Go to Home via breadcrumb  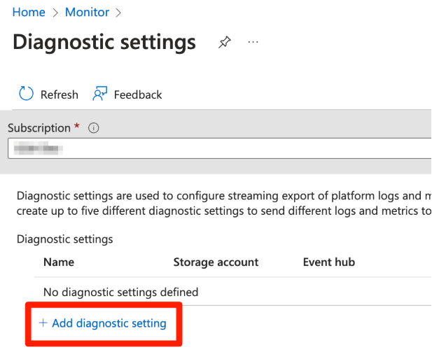[29, 13]
